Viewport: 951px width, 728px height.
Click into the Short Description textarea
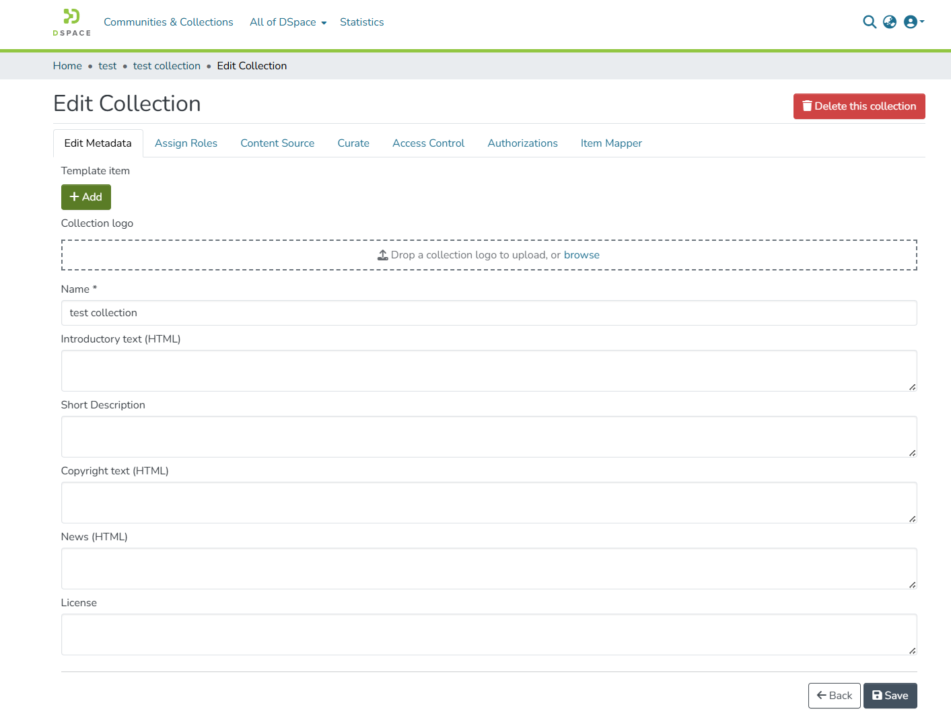click(x=489, y=437)
